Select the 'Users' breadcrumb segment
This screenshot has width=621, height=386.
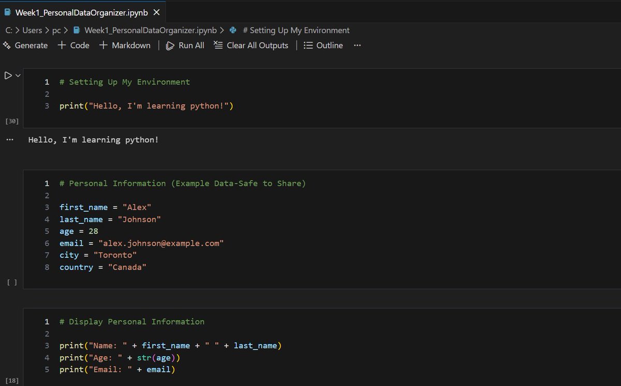pyautogui.click(x=32, y=31)
